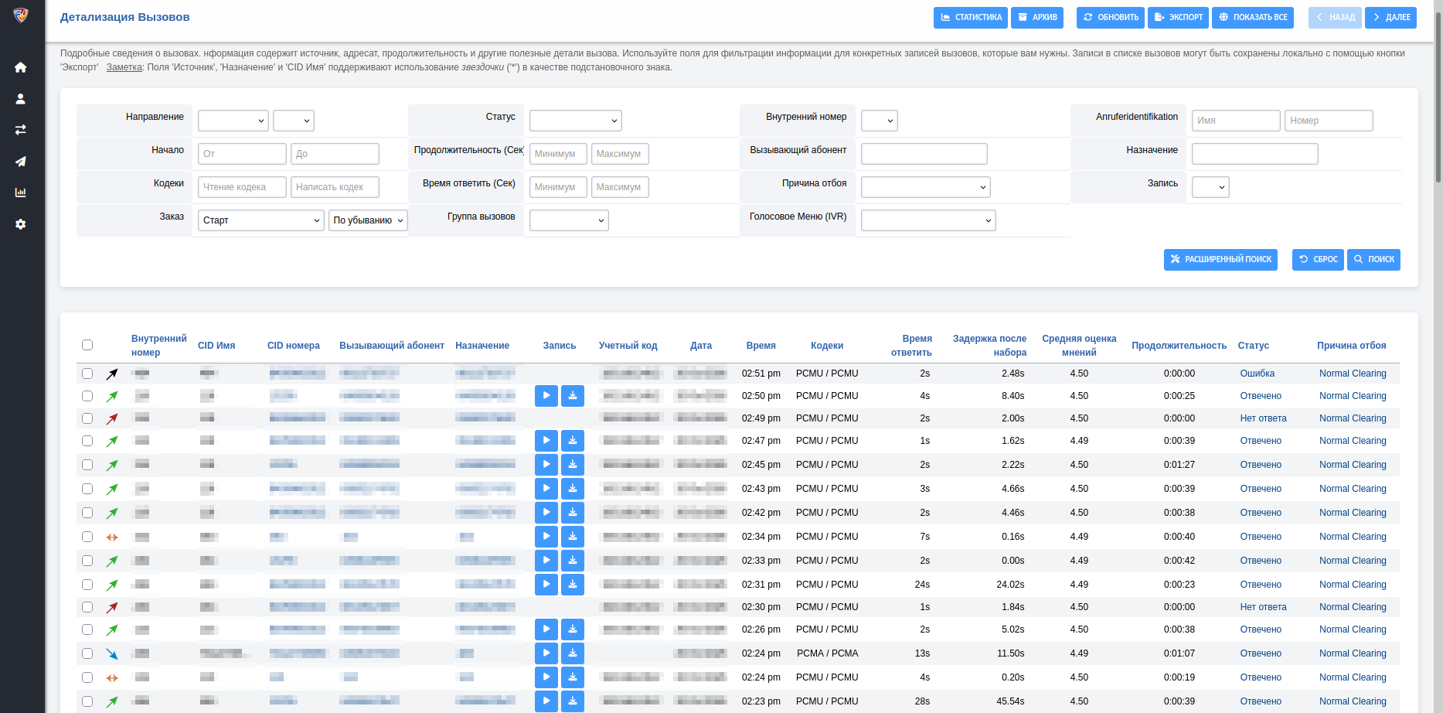Open the Статус dropdown filter
The image size is (1443, 713).
[576, 121]
